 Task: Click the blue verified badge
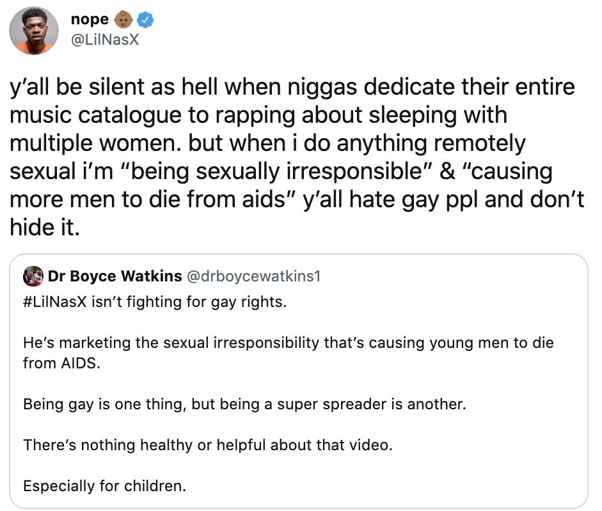click(147, 20)
